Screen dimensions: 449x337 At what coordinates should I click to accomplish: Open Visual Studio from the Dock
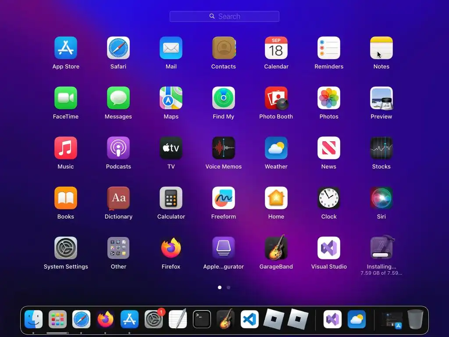pos(332,319)
